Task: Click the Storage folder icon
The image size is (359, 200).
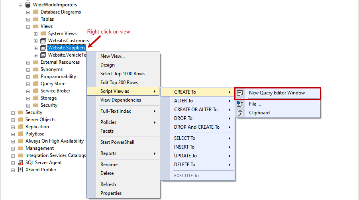Action: pyautogui.click(x=36, y=98)
